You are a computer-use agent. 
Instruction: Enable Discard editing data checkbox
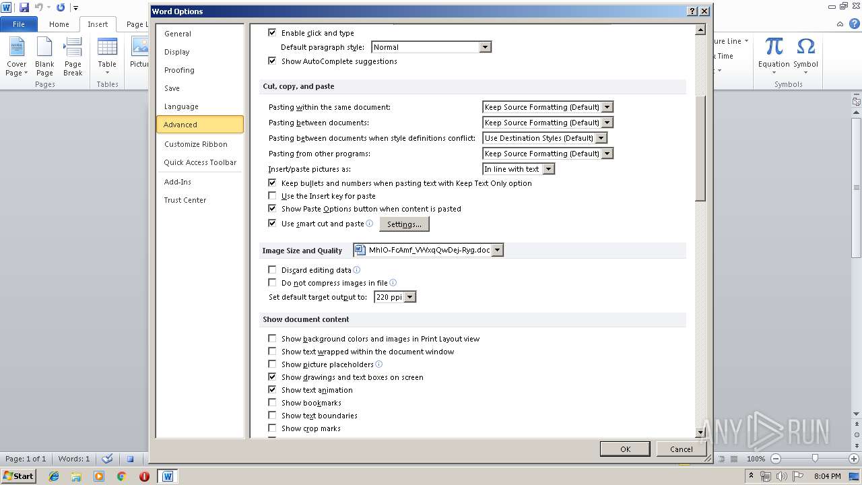click(x=272, y=269)
